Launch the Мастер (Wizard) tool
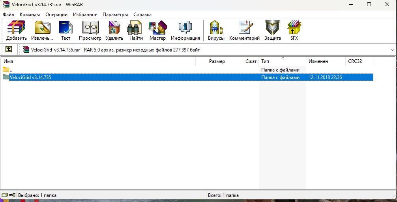Image resolution: width=397 pixels, height=202 pixels. (x=157, y=31)
